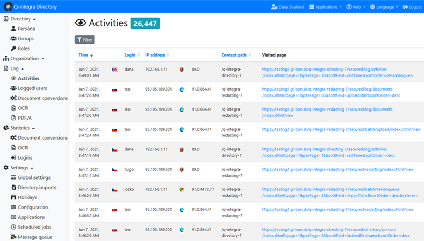Open Logins statistics
This screenshot has height=241, width=424.
[x=25, y=158]
